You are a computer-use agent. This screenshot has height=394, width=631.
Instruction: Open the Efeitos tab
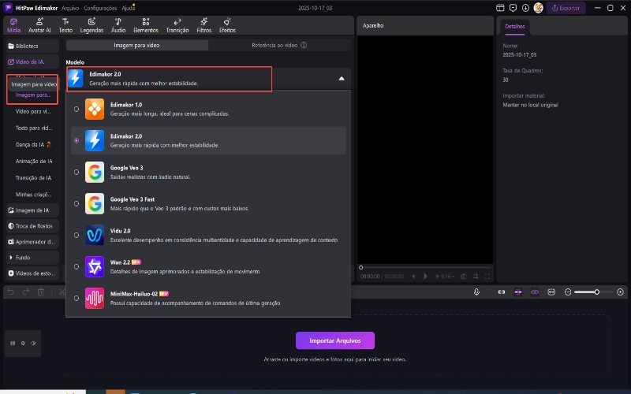coord(227,25)
